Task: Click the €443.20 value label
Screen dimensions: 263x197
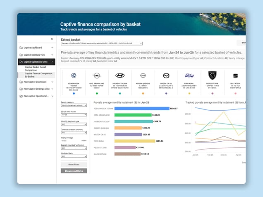Action: tap(156, 115)
